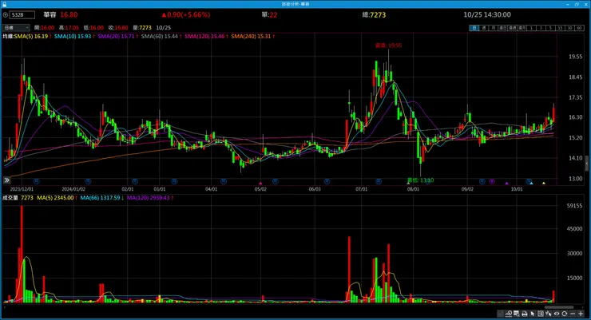Grab the horizontal chart scrollbar thumb
The height and width of the screenshot is (320, 591).
(559, 307)
